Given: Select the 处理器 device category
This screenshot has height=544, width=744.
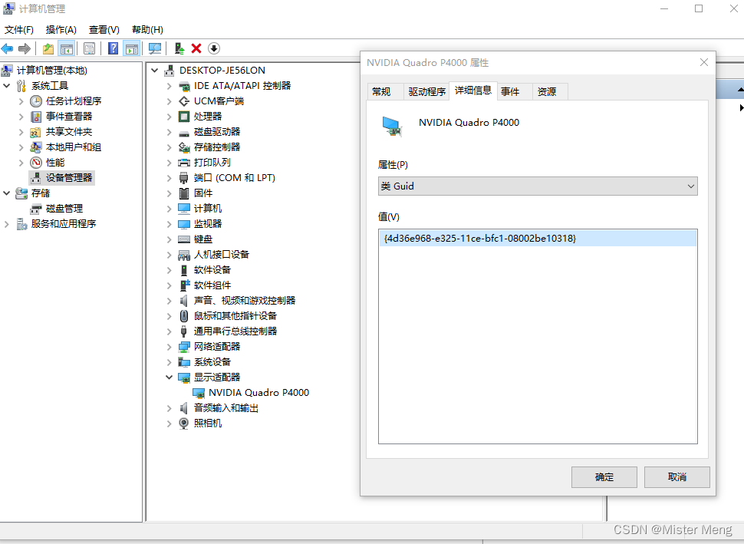Looking at the screenshot, I should click(208, 117).
